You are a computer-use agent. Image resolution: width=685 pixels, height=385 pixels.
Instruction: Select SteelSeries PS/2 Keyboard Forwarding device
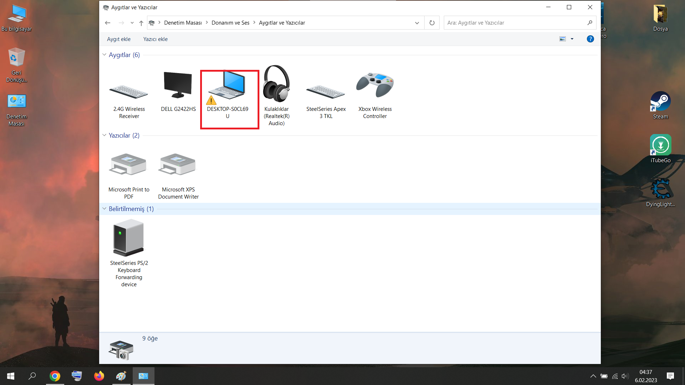pos(128,238)
